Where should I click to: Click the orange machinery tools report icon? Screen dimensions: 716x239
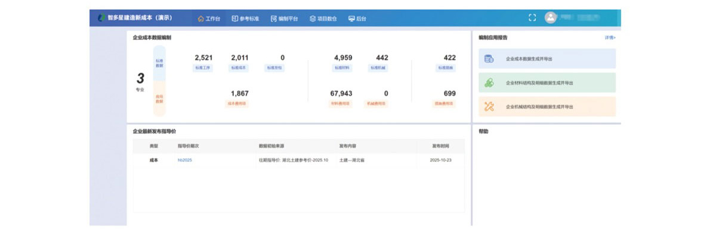coord(489,106)
